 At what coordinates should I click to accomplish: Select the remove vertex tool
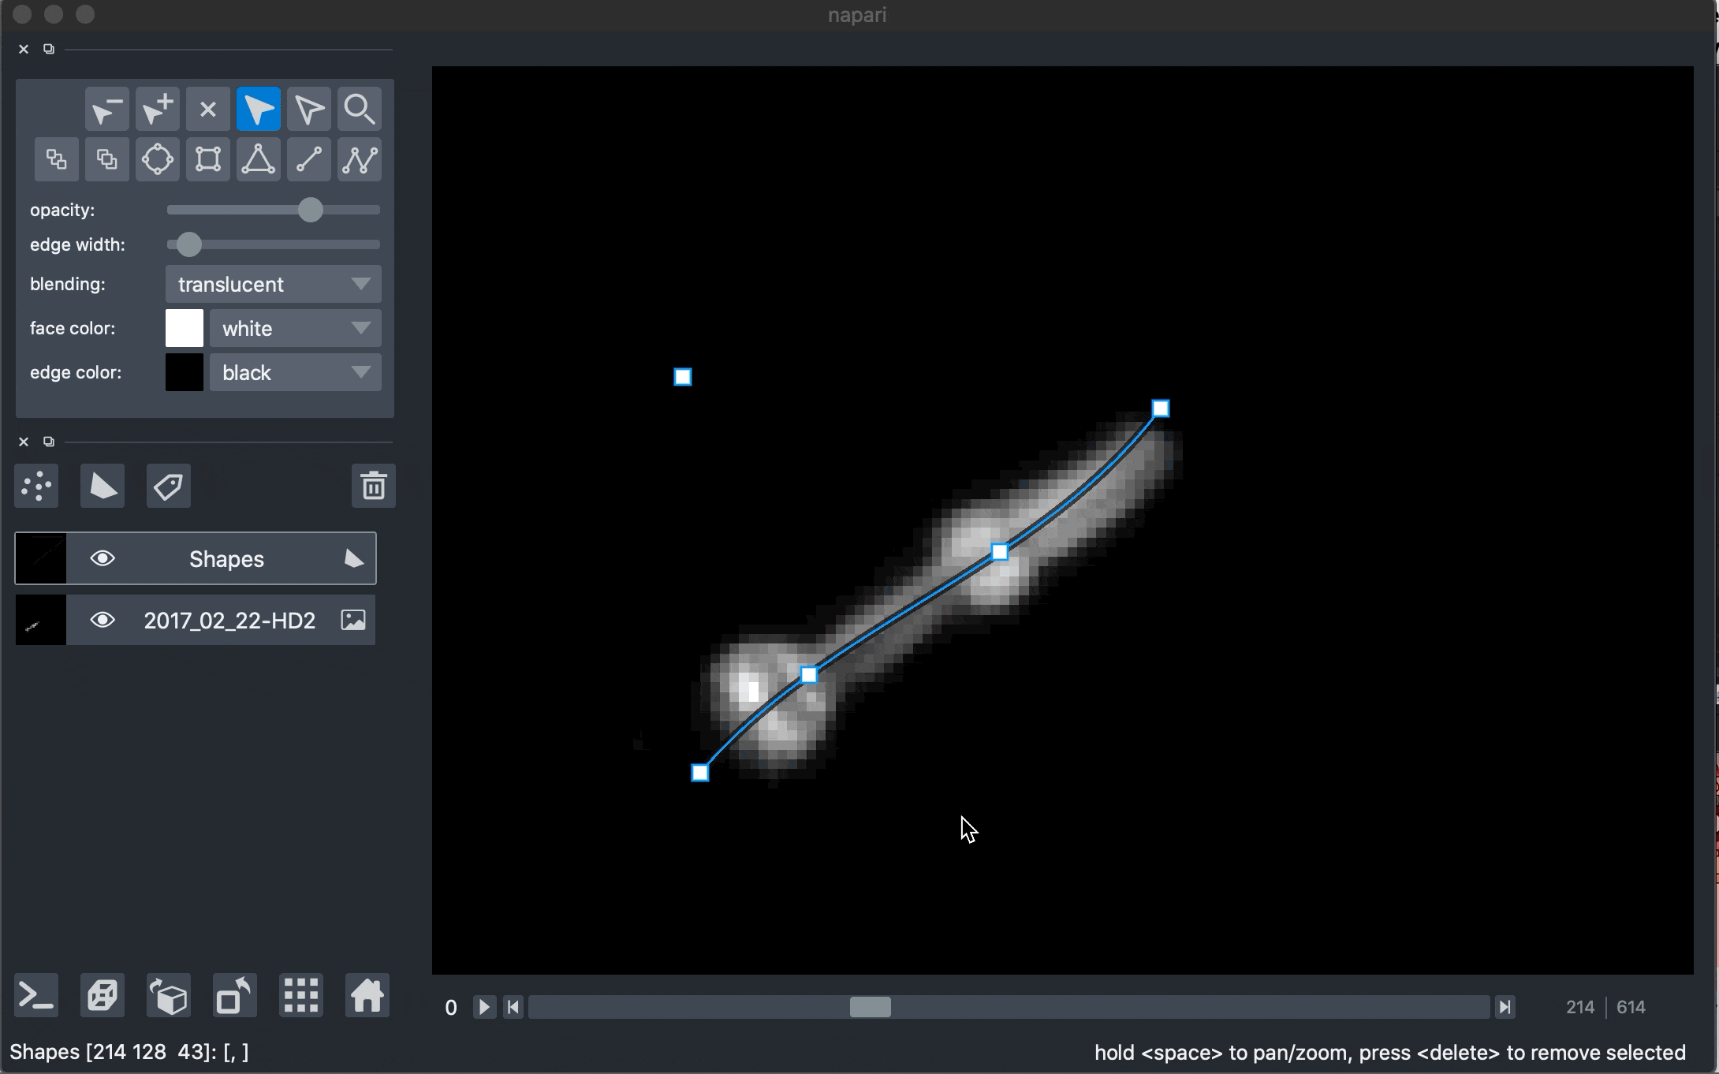tap(106, 109)
